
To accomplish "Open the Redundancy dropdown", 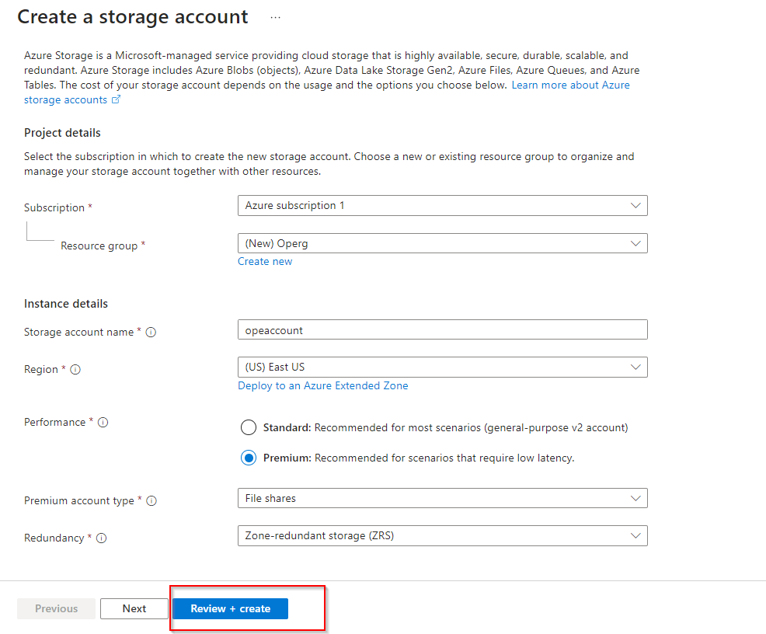I will [442, 535].
